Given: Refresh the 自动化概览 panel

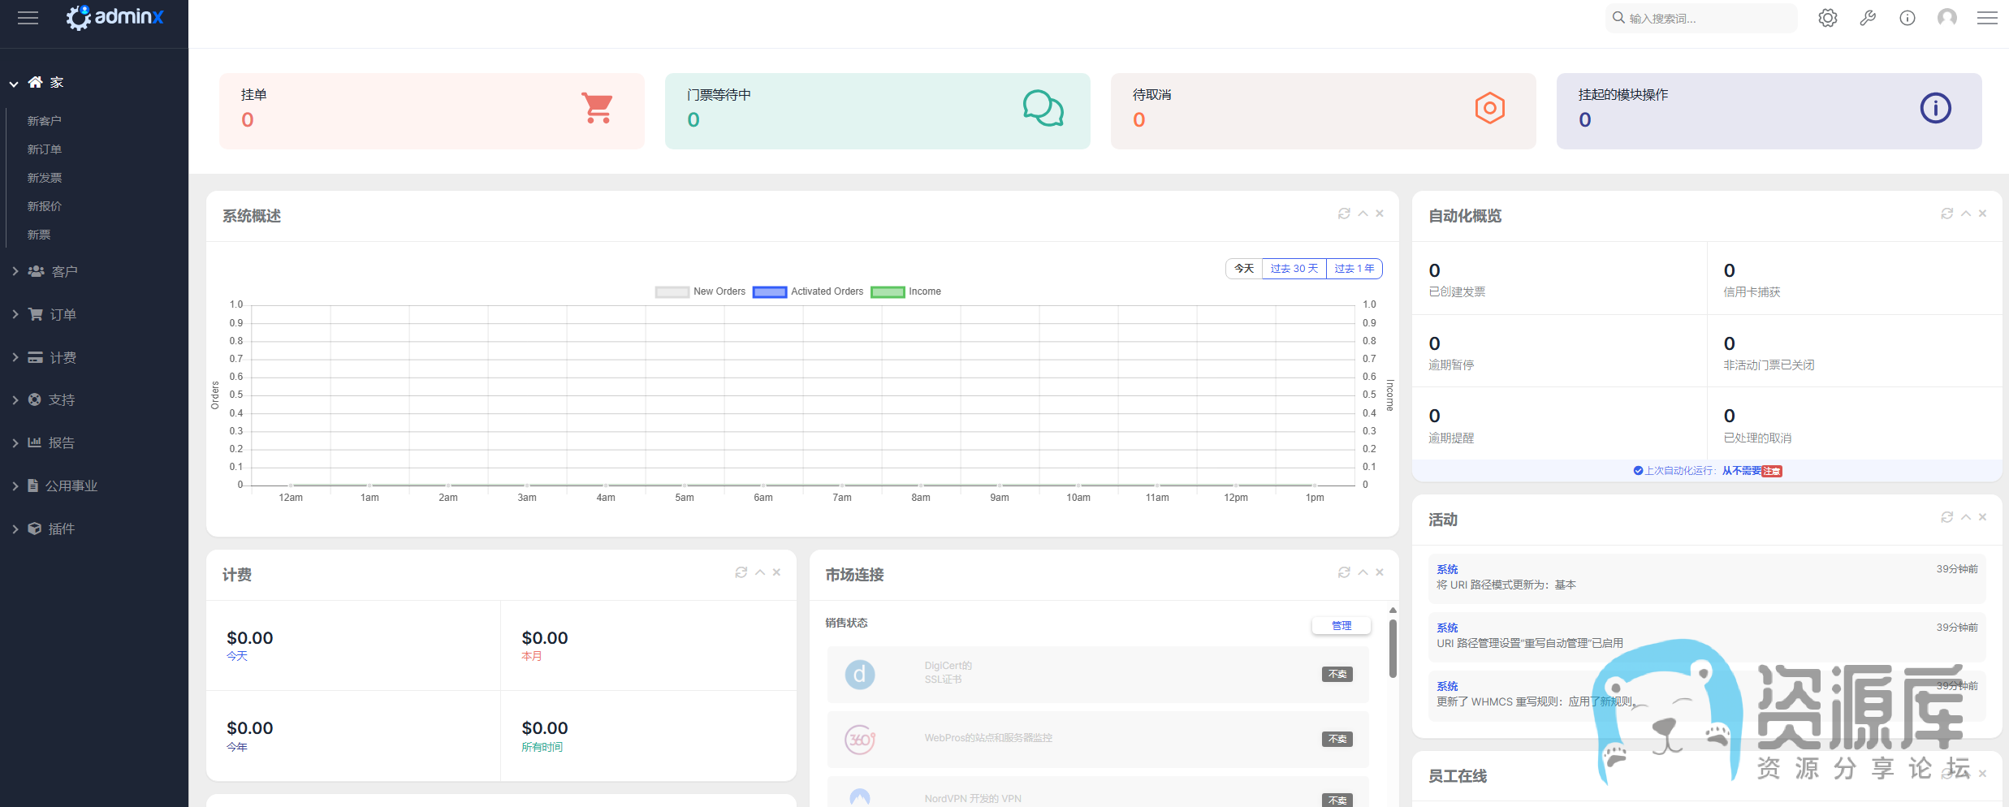Looking at the screenshot, I should (1946, 214).
